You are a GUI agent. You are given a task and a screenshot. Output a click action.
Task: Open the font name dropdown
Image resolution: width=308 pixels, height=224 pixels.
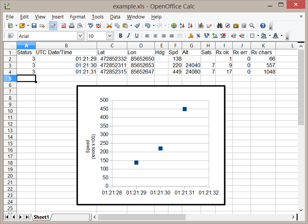[x=80, y=36]
